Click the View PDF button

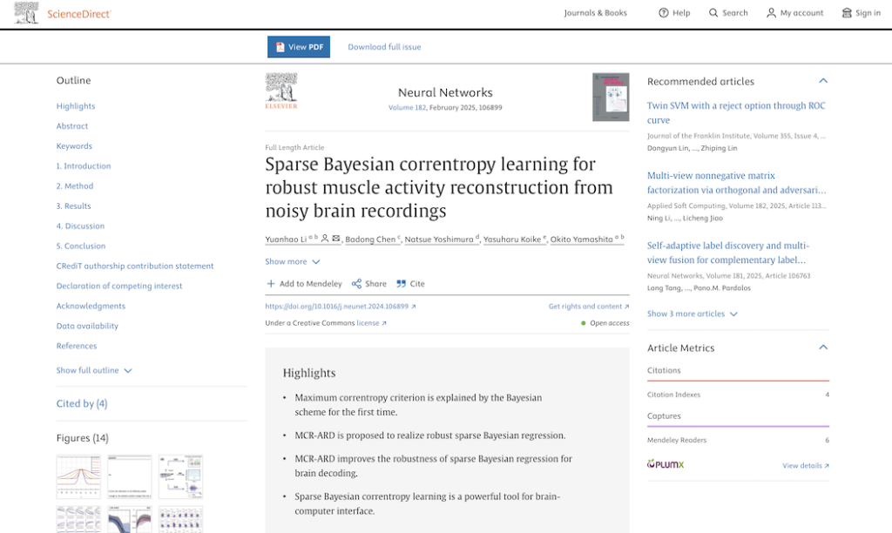click(x=299, y=47)
